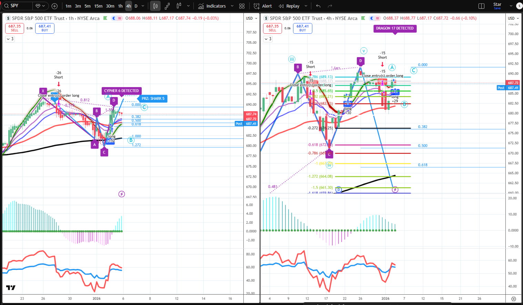Open chart settings gear icon at bottom right
523x305 pixels.
click(x=514, y=299)
